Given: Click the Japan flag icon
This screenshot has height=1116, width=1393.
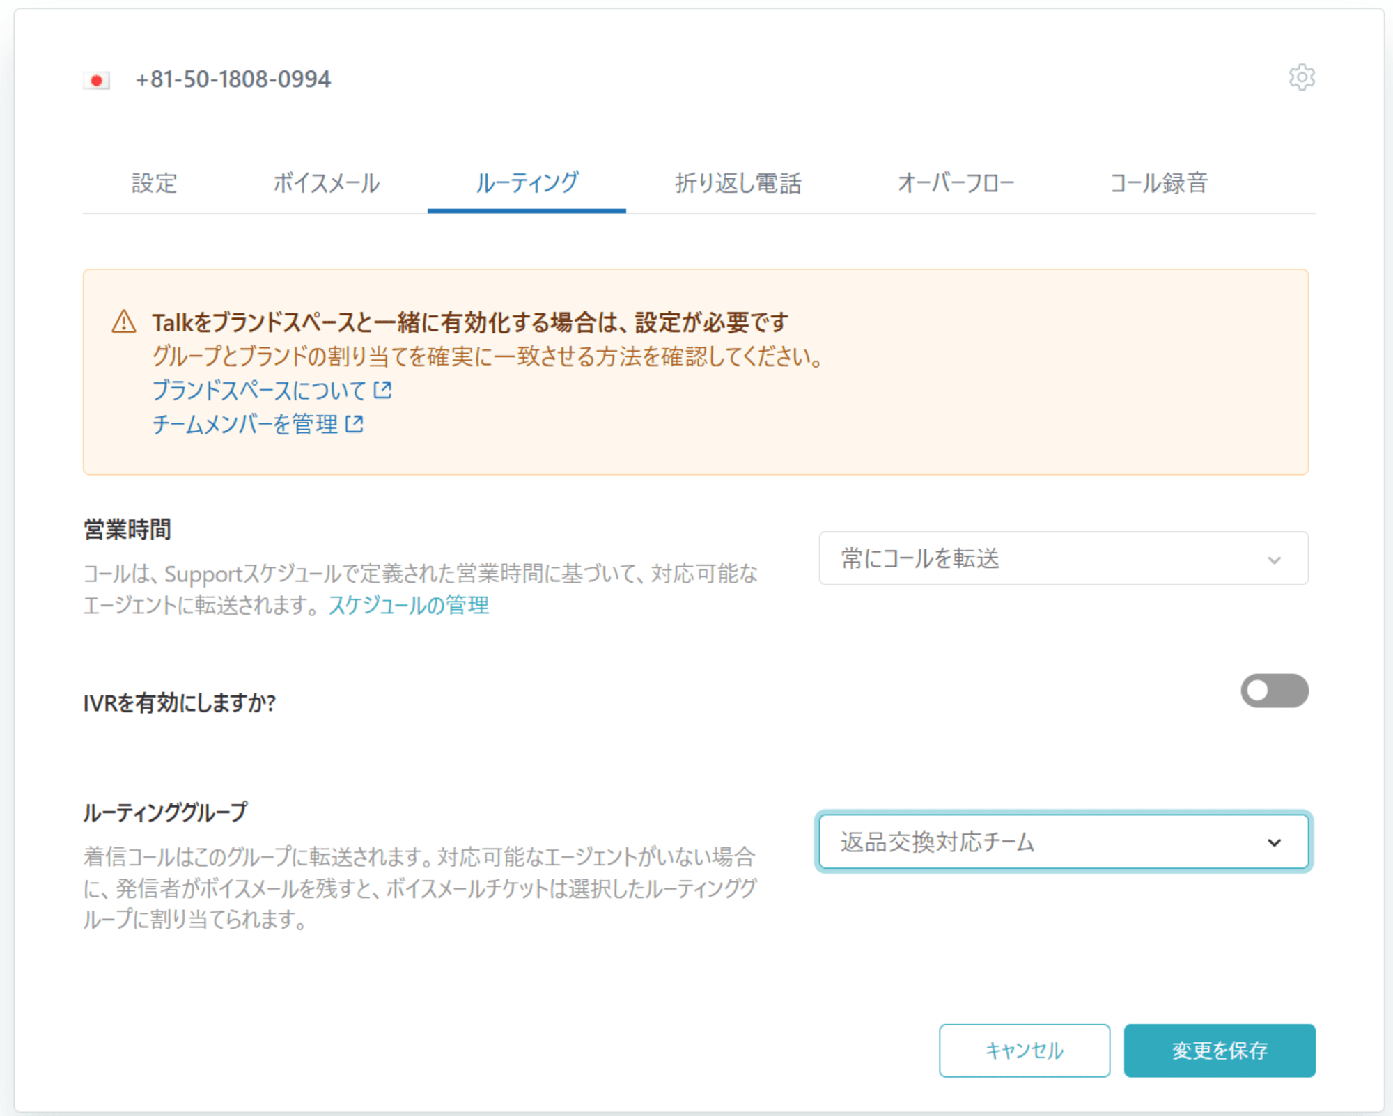Looking at the screenshot, I should tap(97, 80).
